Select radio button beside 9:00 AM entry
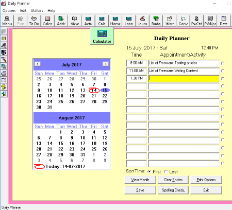Screen dimensions: 232x210 (223, 63)
